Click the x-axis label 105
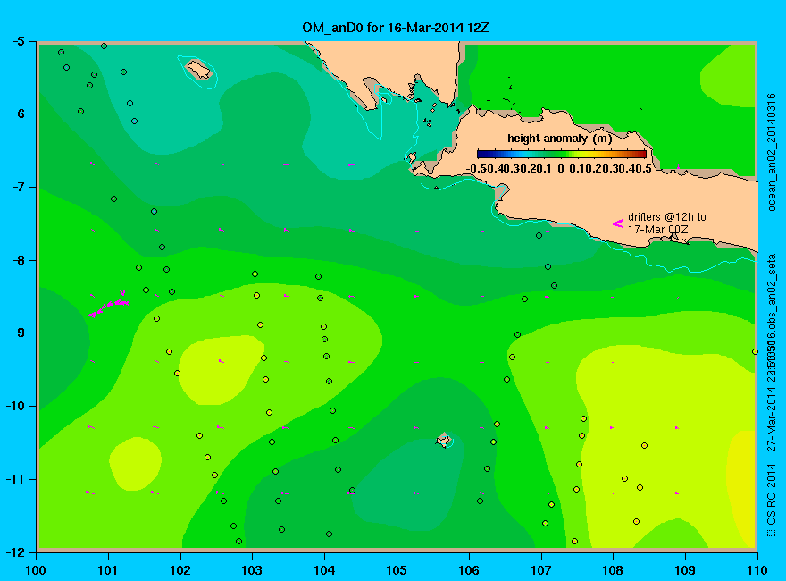Viewport: 786px width, 581px height. 397,570
